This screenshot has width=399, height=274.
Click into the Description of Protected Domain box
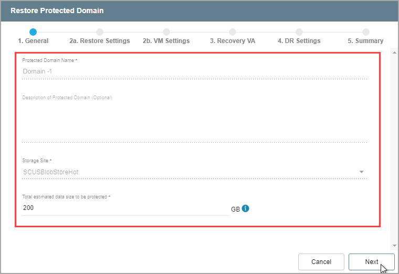tap(194, 121)
